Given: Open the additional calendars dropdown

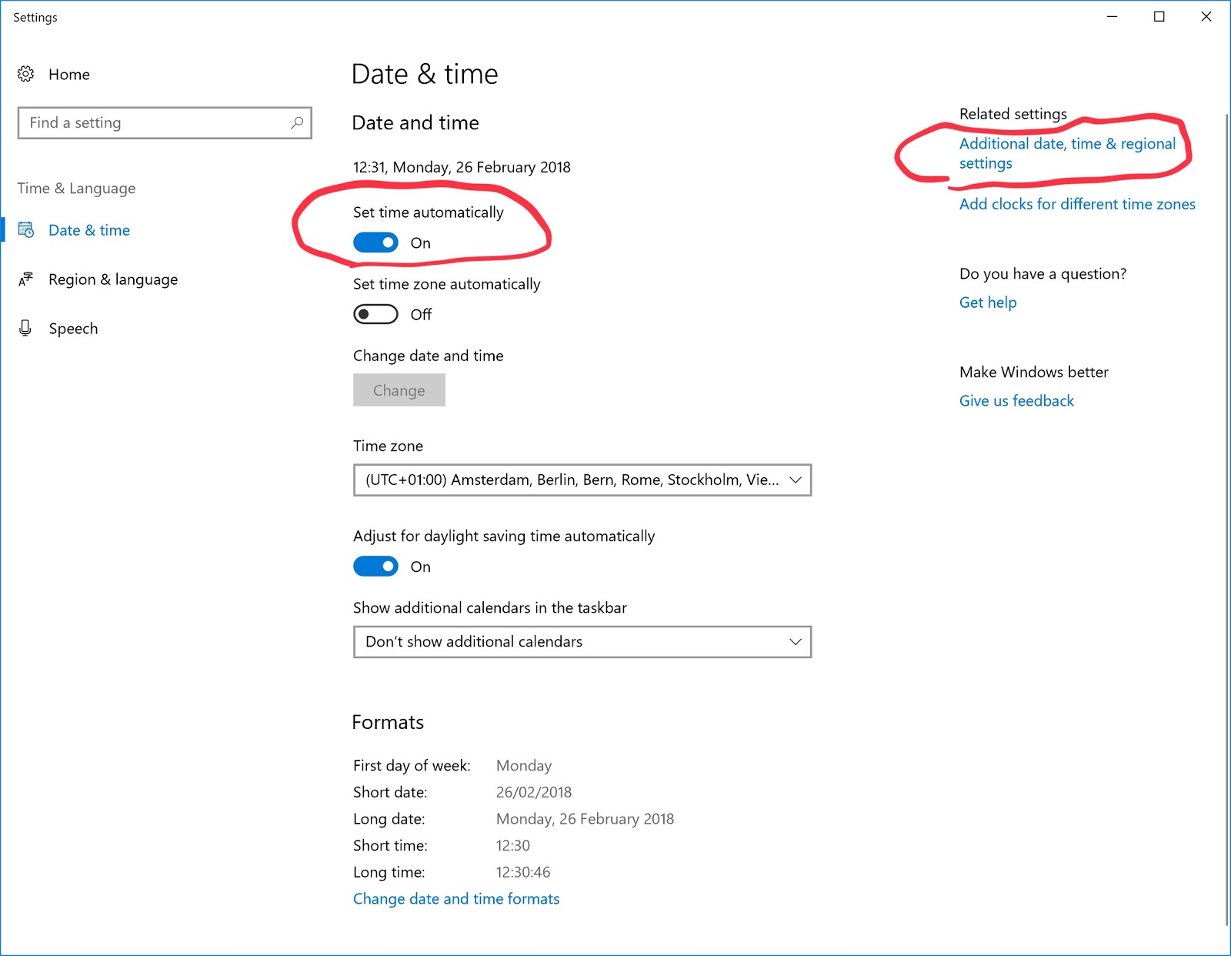Looking at the screenshot, I should click(582, 642).
